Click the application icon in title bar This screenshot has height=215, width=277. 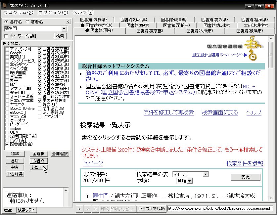[5, 5]
